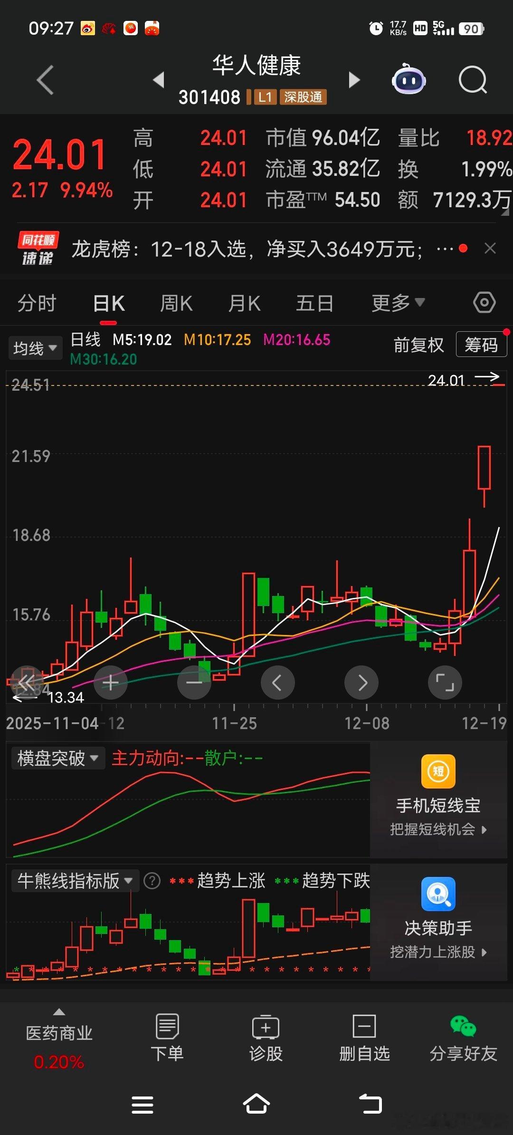
Task: Tap 11-25 date marker on axis
Action: 234,723
